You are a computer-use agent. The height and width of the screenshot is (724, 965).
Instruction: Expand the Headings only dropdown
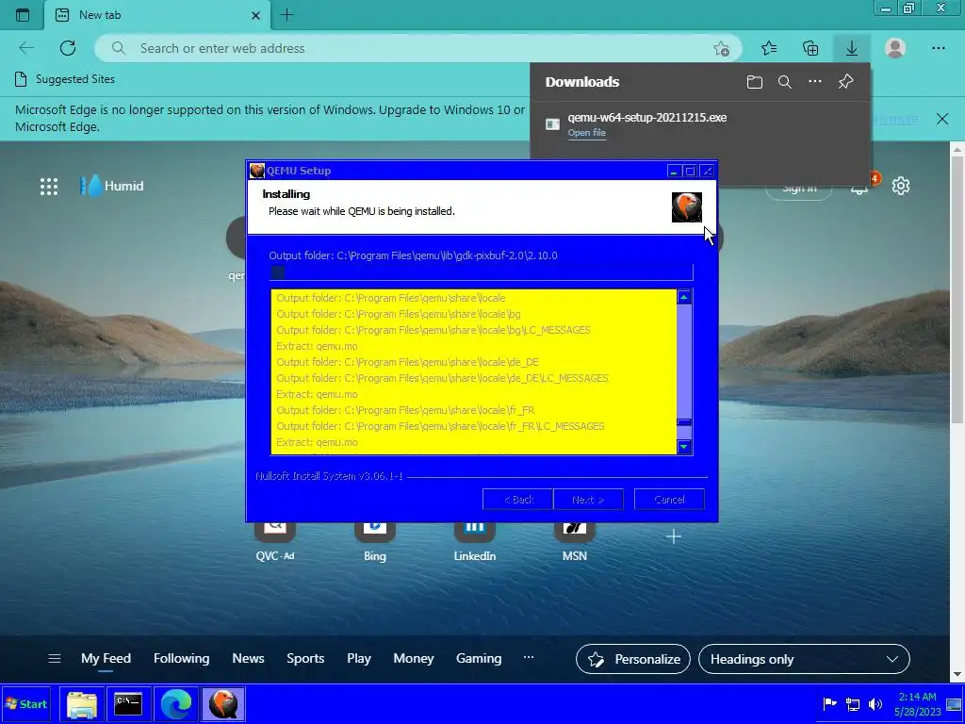[x=804, y=659]
